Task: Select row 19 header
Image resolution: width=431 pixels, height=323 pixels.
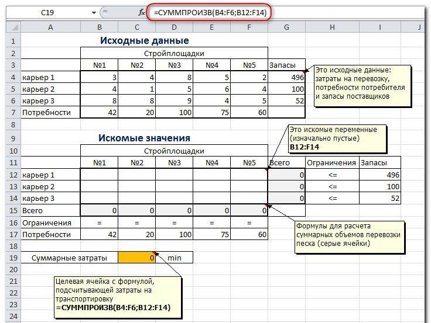Action: [x=13, y=258]
